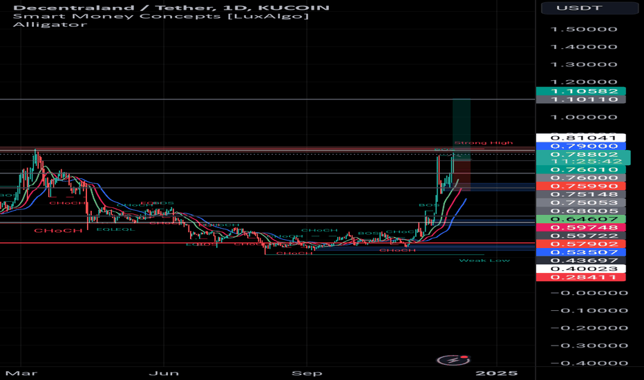The height and width of the screenshot is (380, 644).
Task: Click the 0.75053 price label
Action: (580, 202)
